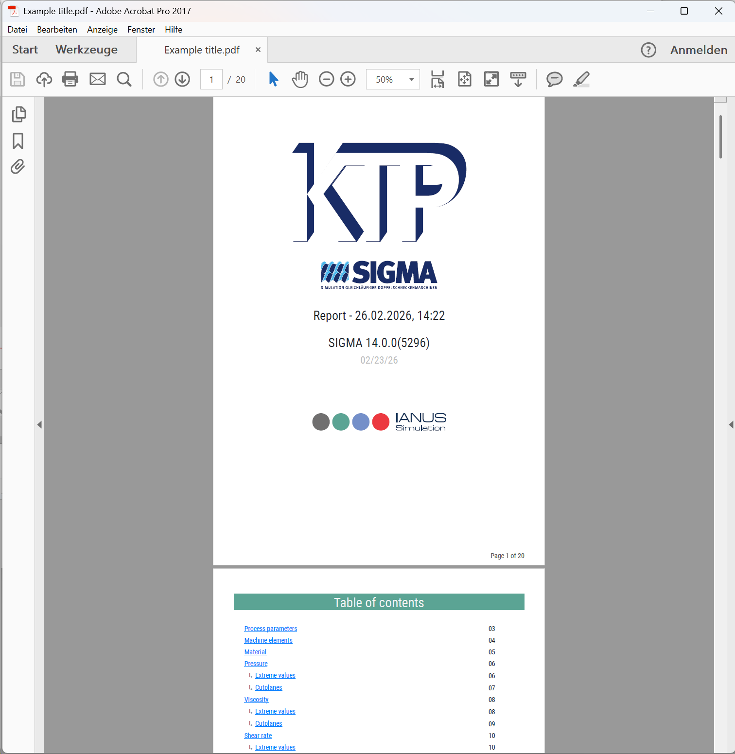
Task: Follow the Viscosity link
Action: 256,700
